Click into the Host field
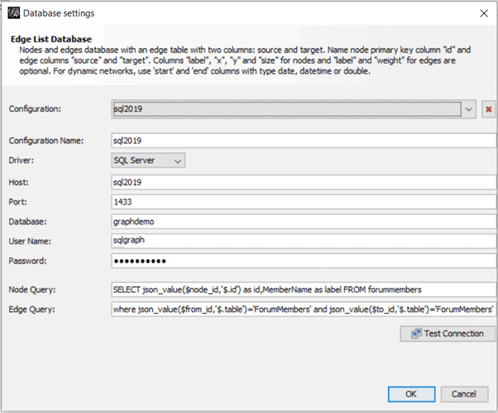 pos(304,182)
